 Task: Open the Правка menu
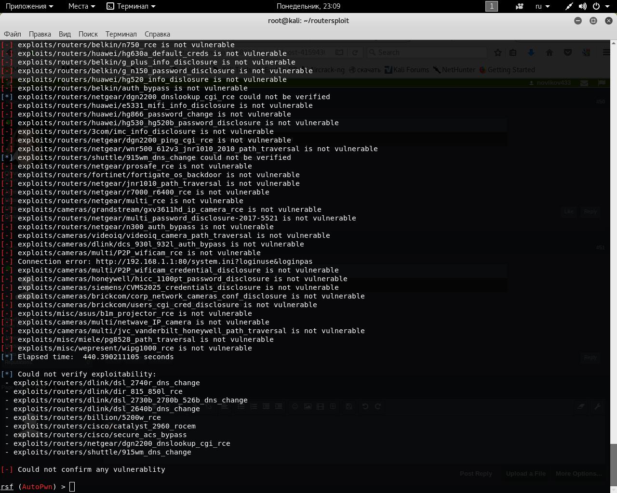pyautogui.click(x=40, y=34)
